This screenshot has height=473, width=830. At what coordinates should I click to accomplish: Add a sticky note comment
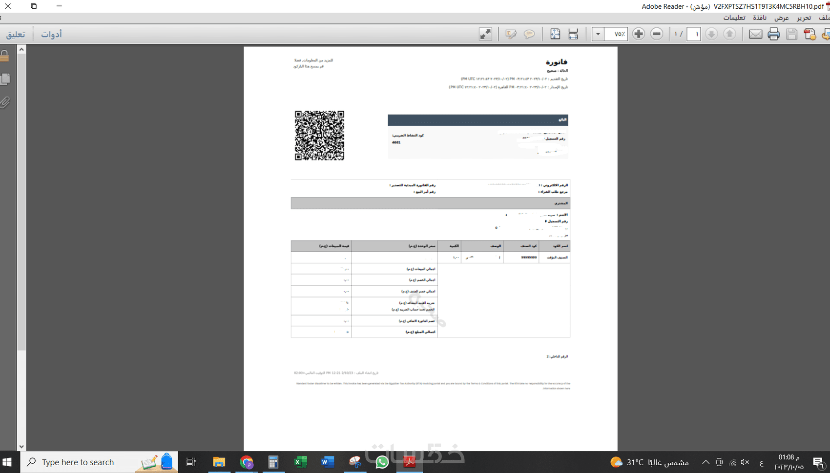click(529, 34)
